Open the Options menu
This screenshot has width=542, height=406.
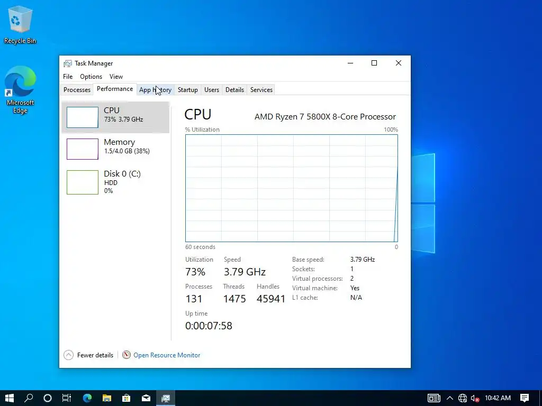point(91,77)
